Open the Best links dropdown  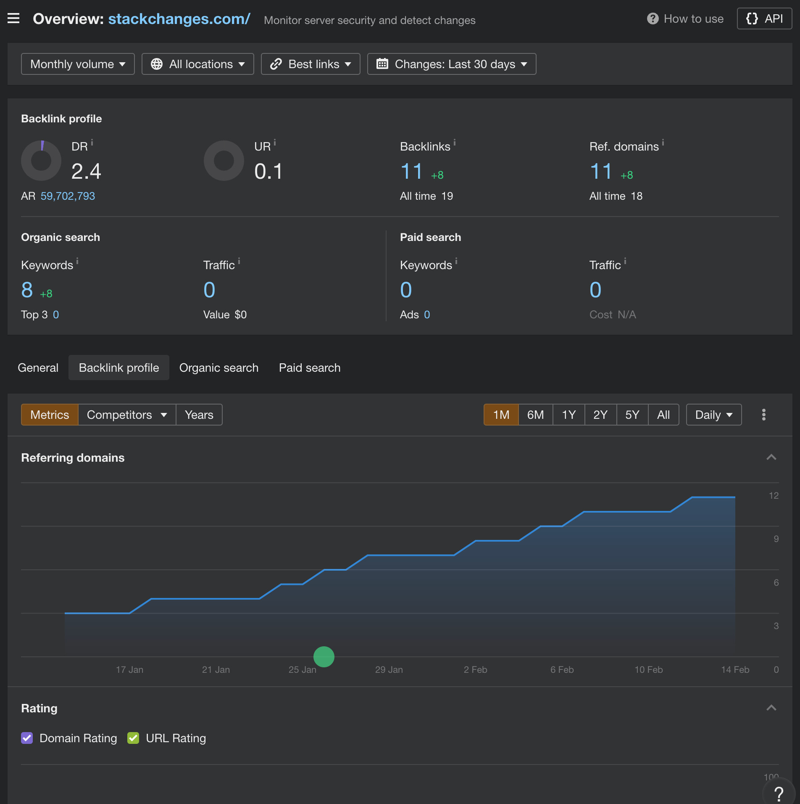click(311, 64)
